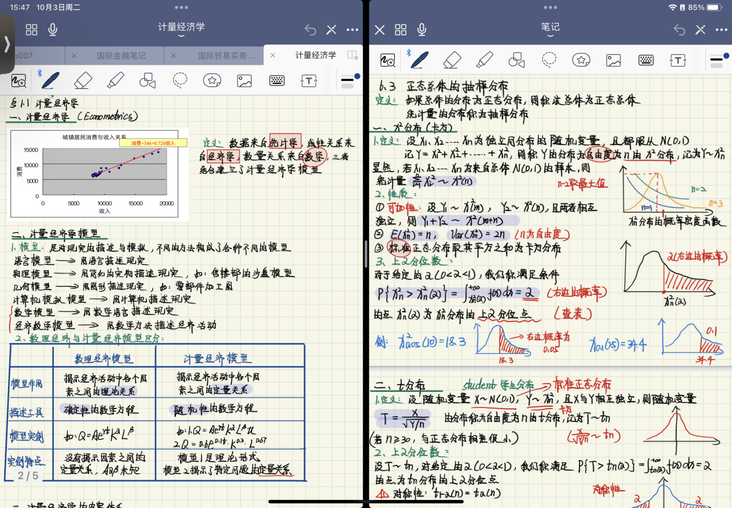Image resolution: width=732 pixels, height=508 pixels.
Task: Pick the Shapes tool in the right notebook toolbar
Action: tap(516, 60)
